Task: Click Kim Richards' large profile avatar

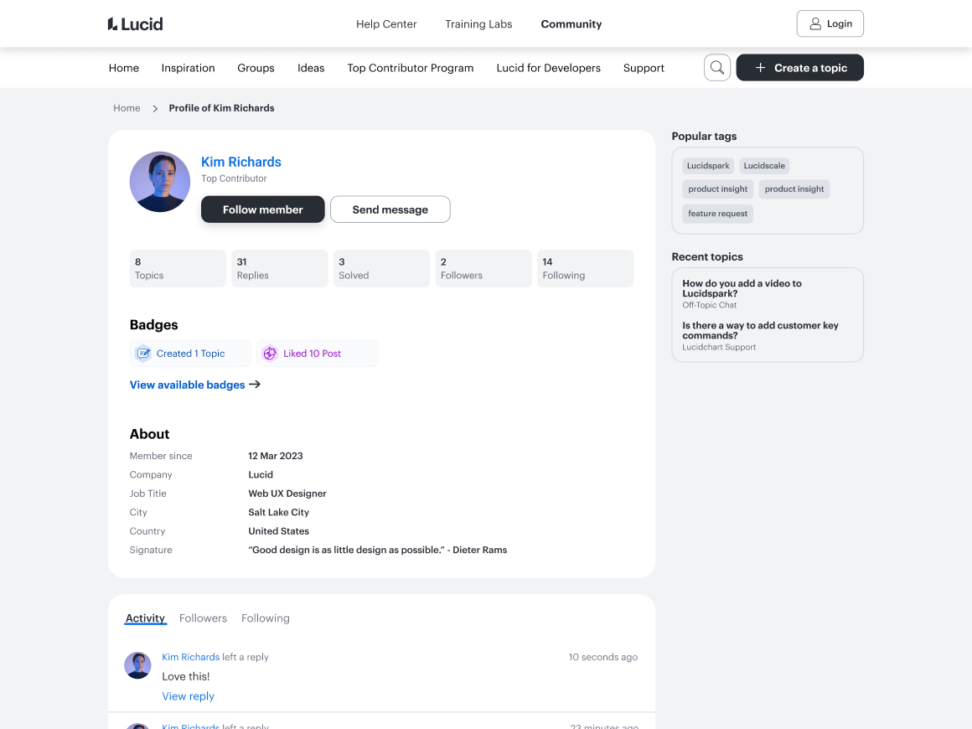Action: tap(160, 182)
